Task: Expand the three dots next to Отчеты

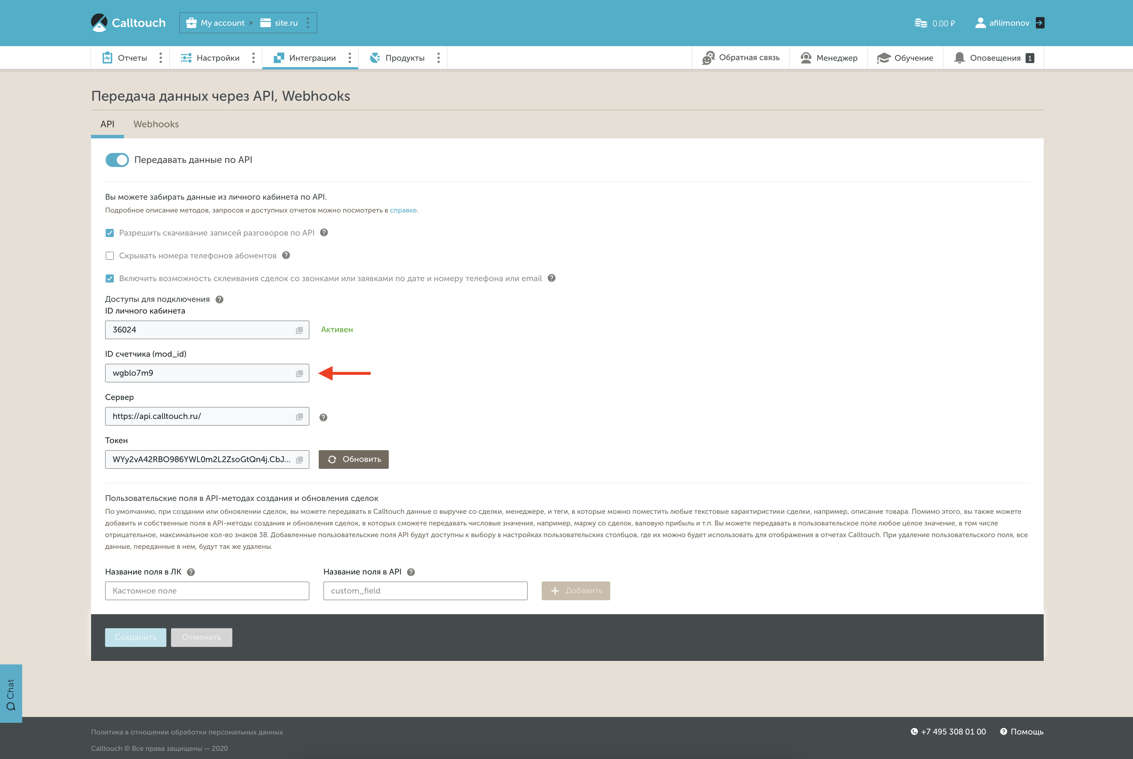Action: tap(161, 58)
